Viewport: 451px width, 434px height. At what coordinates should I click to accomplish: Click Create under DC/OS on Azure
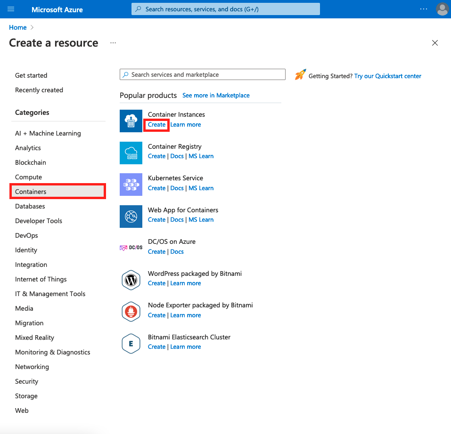pos(156,252)
